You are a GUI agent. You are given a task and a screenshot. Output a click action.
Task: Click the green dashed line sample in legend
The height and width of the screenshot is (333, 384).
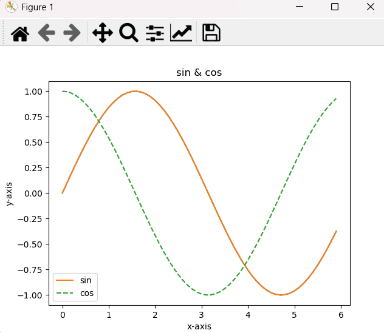pyautogui.click(x=66, y=293)
